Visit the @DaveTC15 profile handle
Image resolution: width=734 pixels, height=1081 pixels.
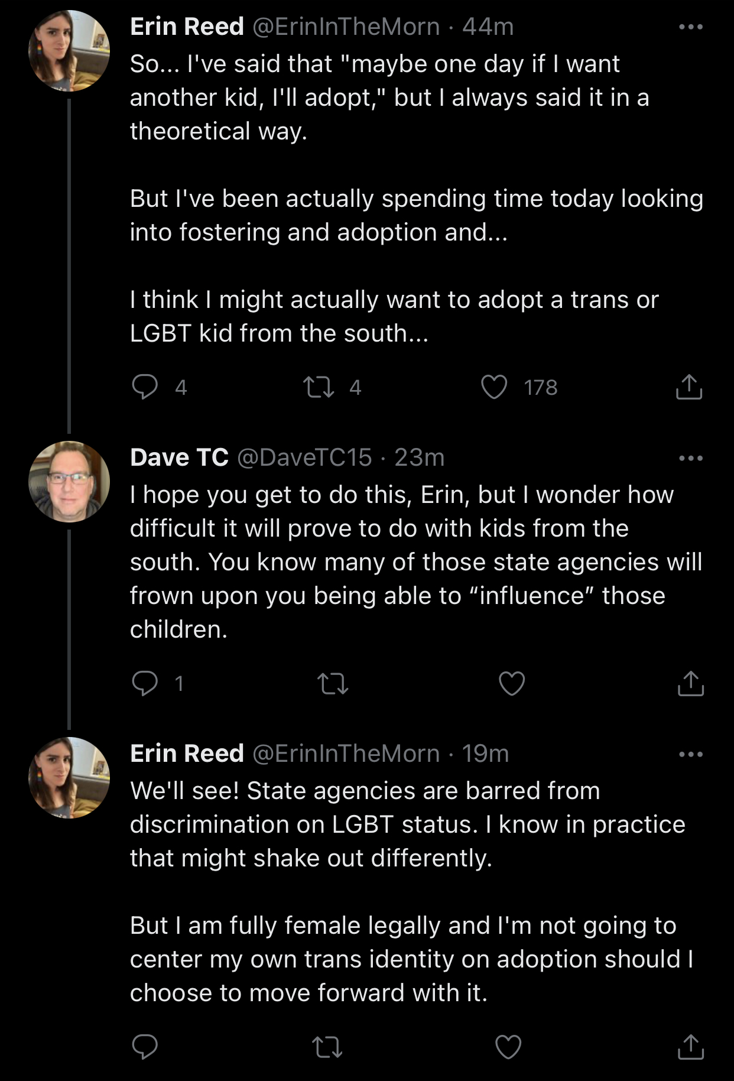pyautogui.click(x=304, y=457)
